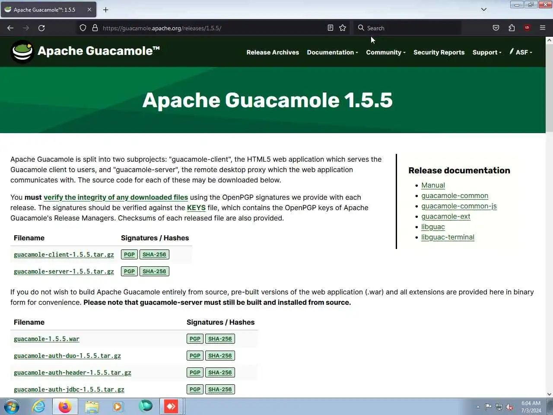Open libguac-terminal documentation link
553x415 pixels.
tap(448, 237)
